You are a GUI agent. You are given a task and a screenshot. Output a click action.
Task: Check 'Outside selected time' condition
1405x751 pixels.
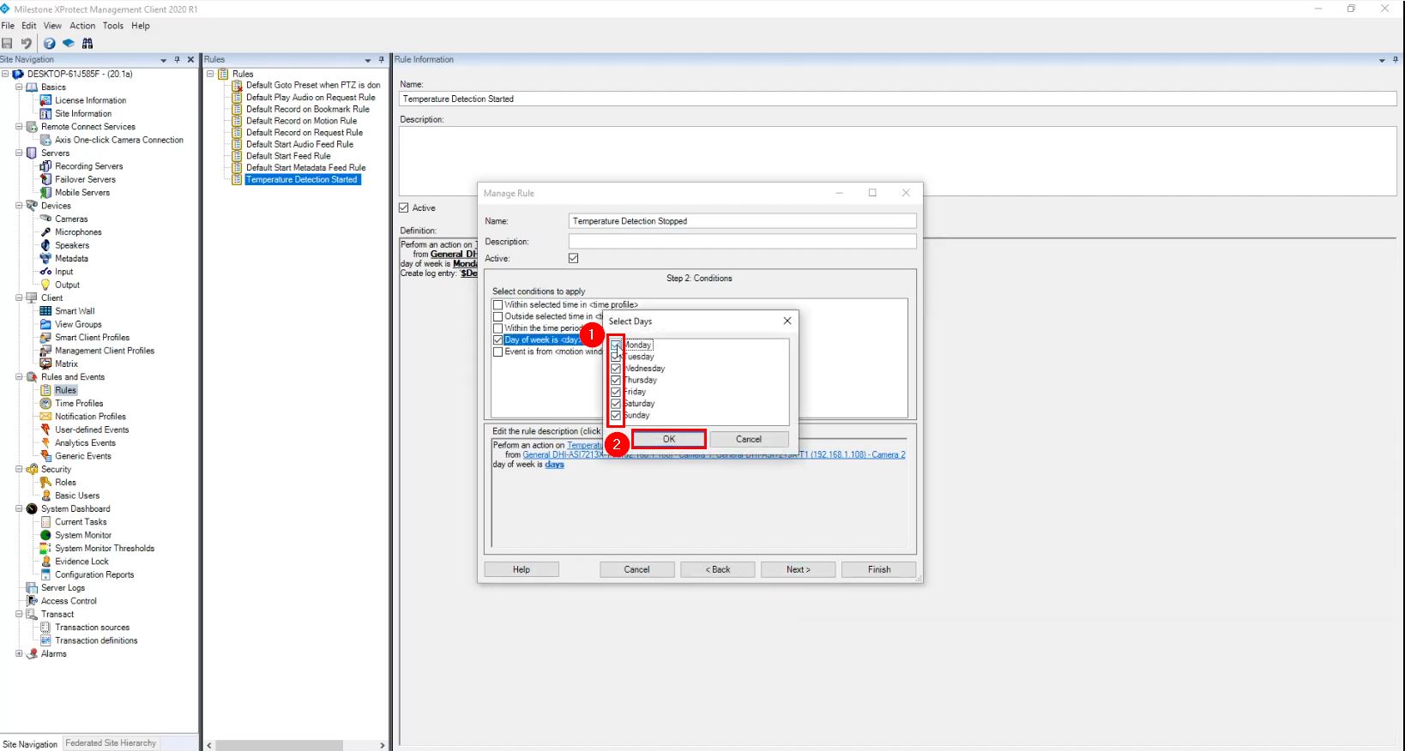pos(497,316)
